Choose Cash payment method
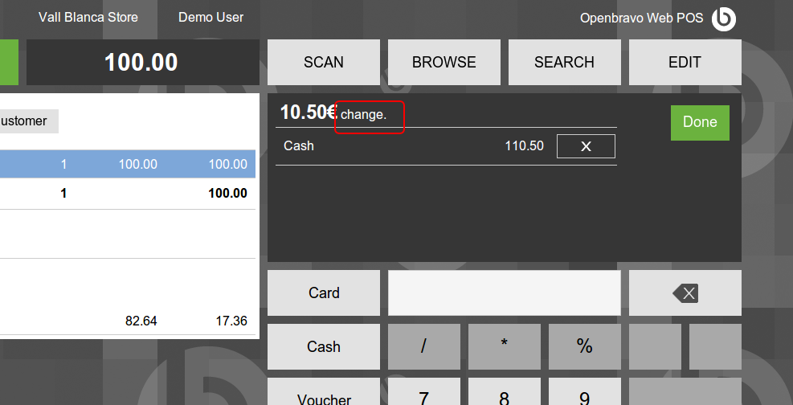 (324, 347)
